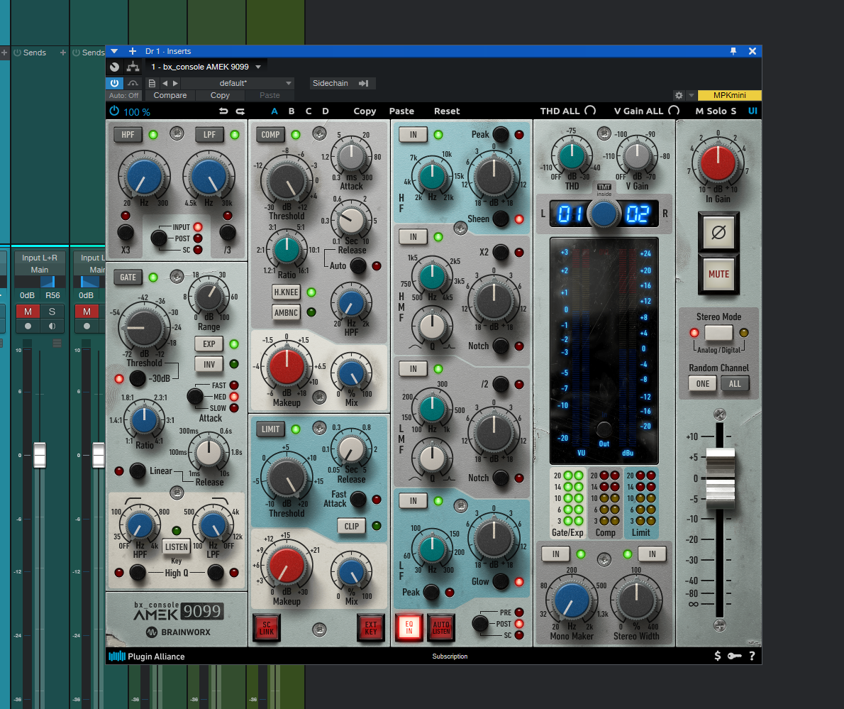
Task: Click the plugin's blue power icon beside 100 %
Action: tap(114, 111)
